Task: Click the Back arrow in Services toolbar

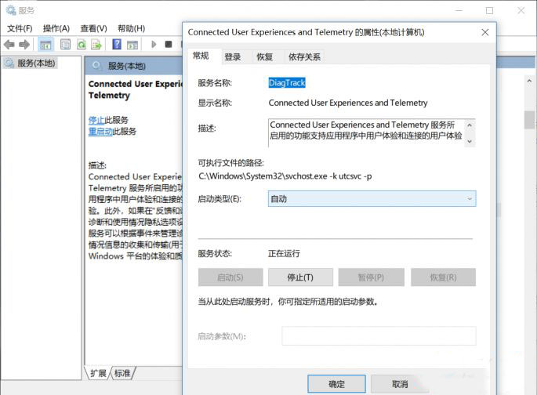Action: (x=9, y=44)
